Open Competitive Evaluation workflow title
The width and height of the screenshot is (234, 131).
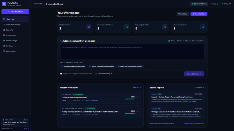point(90,112)
